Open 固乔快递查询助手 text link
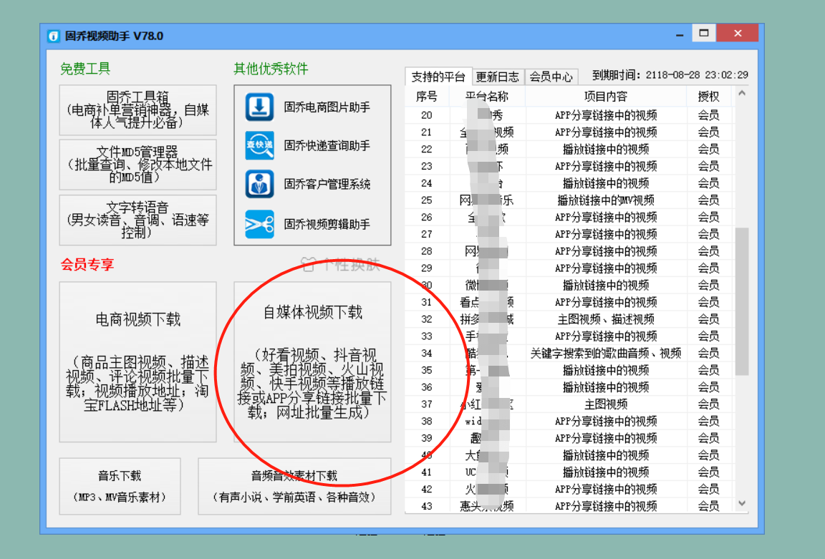The height and width of the screenshot is (559, 825). 327,145
